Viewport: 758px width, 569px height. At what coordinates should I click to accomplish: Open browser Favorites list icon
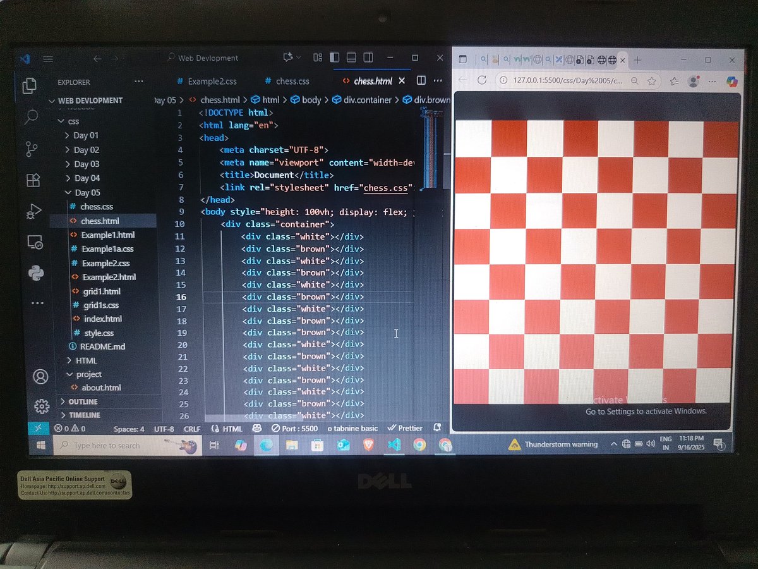coord(674,81)
